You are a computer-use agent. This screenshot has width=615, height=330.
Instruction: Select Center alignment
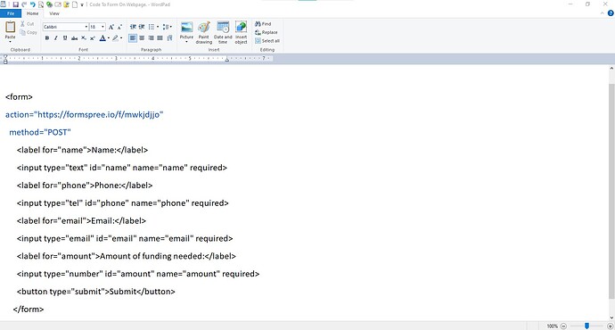pos(142,38)
